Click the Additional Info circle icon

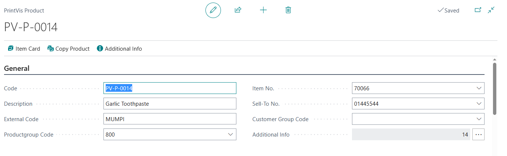point(100,49)
